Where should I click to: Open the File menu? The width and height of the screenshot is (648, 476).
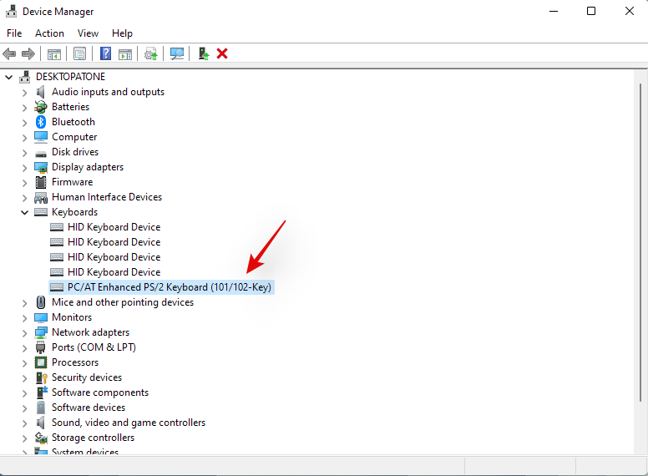tap(14, 33)
